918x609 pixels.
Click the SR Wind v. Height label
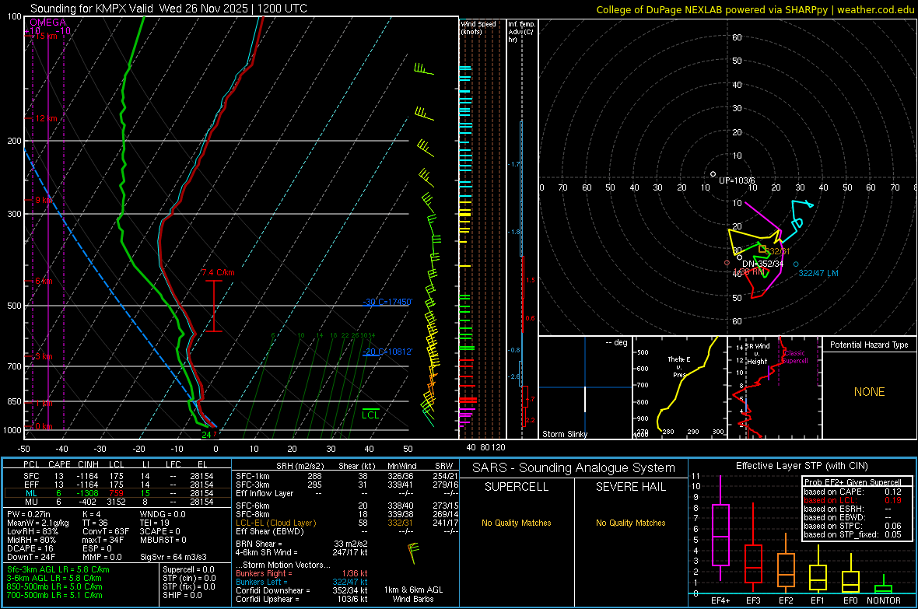757,354
